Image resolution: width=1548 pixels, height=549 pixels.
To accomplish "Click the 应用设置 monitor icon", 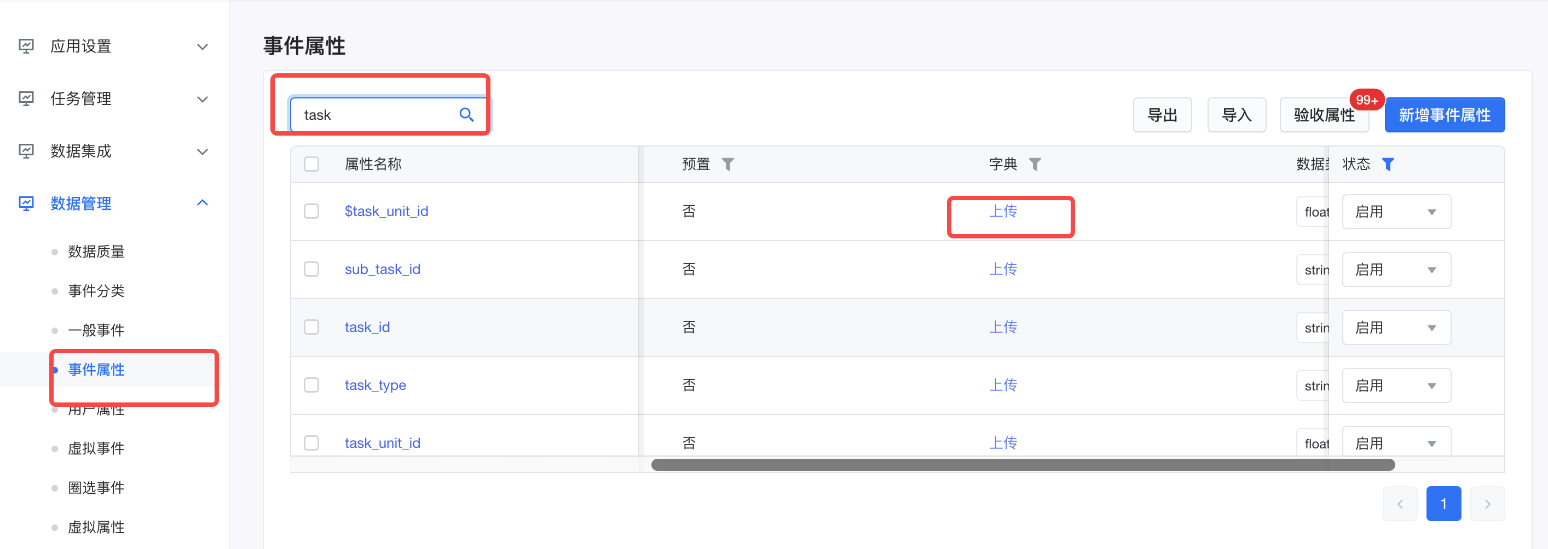I will pyautogui.click(x=26, y=46).
